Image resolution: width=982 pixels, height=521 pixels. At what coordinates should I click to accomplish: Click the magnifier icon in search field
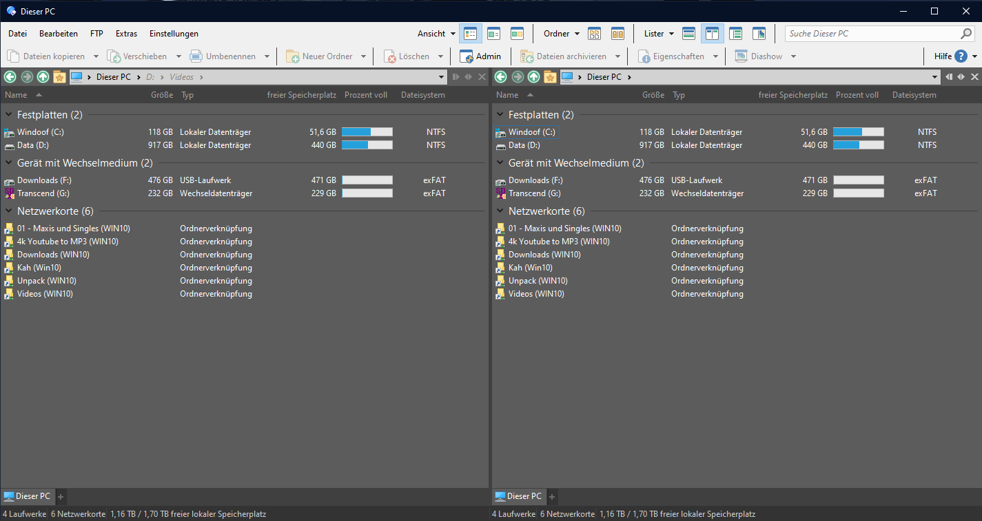coord(966,34)
